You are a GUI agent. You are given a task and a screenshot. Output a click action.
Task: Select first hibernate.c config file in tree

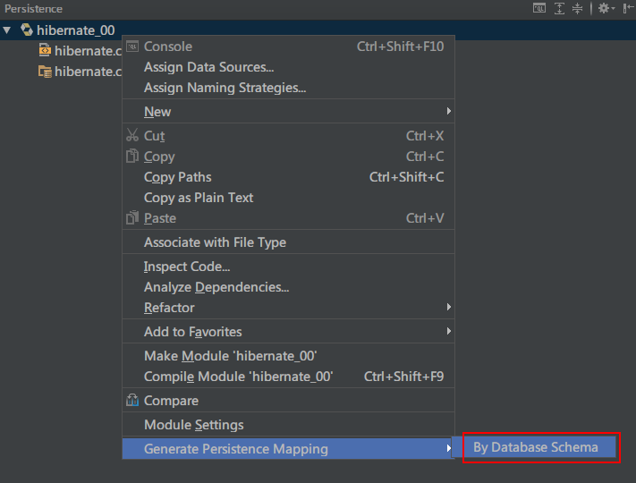point(80,51)
